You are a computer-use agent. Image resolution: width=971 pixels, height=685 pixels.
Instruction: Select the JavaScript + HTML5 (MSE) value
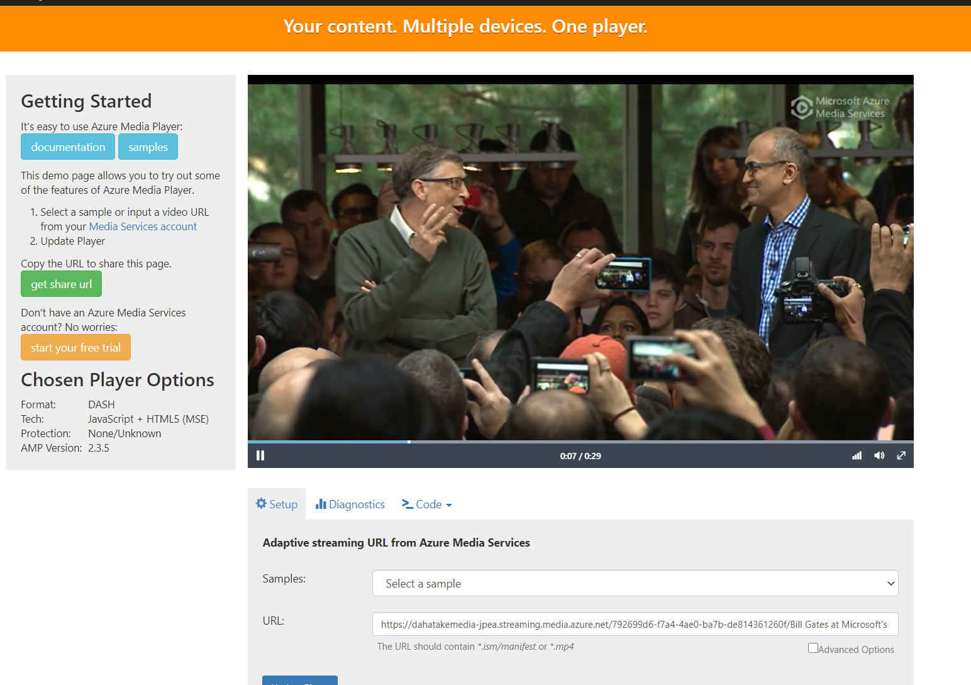pos(148,419)
